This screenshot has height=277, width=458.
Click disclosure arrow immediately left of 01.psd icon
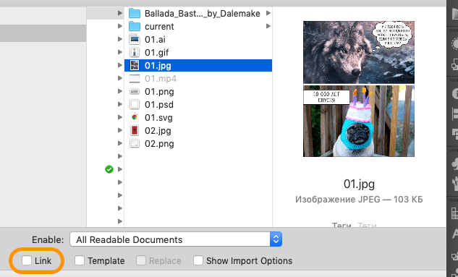click(120, 104)
